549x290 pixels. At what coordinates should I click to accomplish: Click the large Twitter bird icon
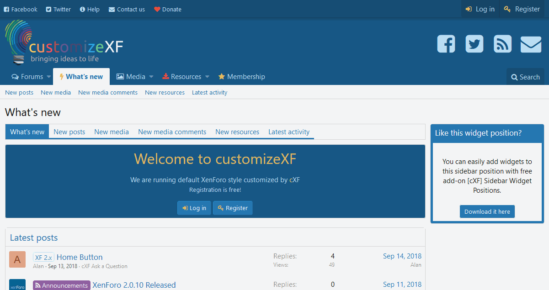point(474,44)
